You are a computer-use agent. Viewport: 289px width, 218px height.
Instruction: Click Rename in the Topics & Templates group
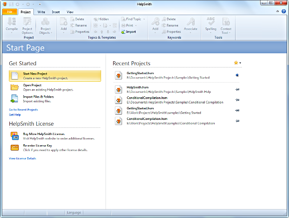coord(78,25)
